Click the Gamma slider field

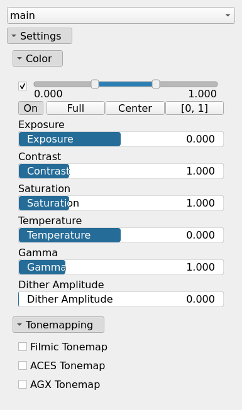[x=121, y=267]
